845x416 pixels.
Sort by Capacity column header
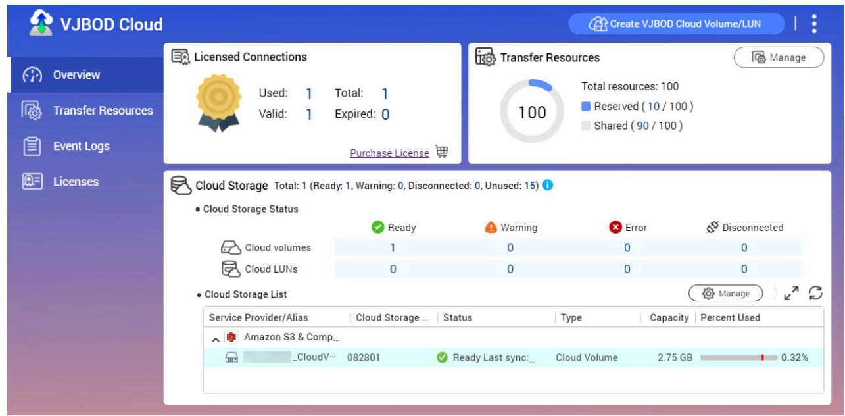coord(665,317)
